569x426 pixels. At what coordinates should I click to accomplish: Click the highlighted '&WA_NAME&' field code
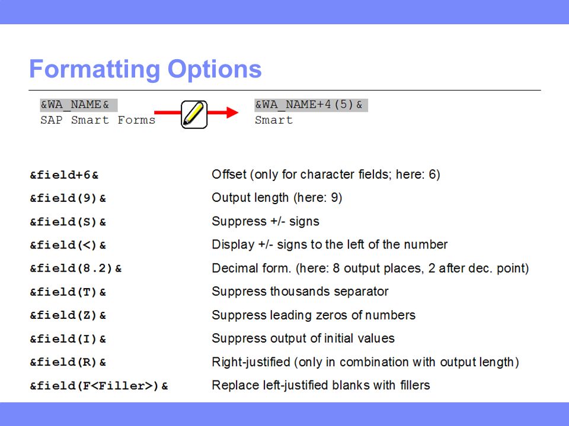78,105
